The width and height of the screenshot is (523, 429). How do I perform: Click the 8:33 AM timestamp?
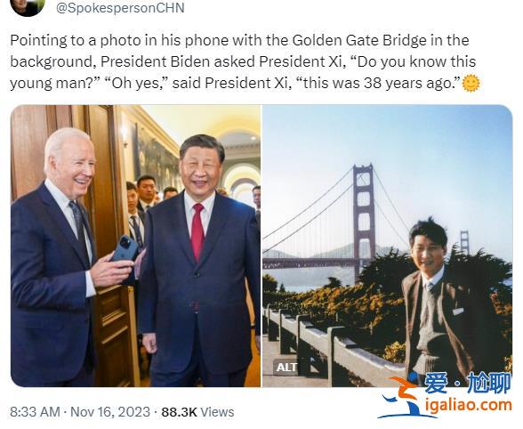pos(35,411)
